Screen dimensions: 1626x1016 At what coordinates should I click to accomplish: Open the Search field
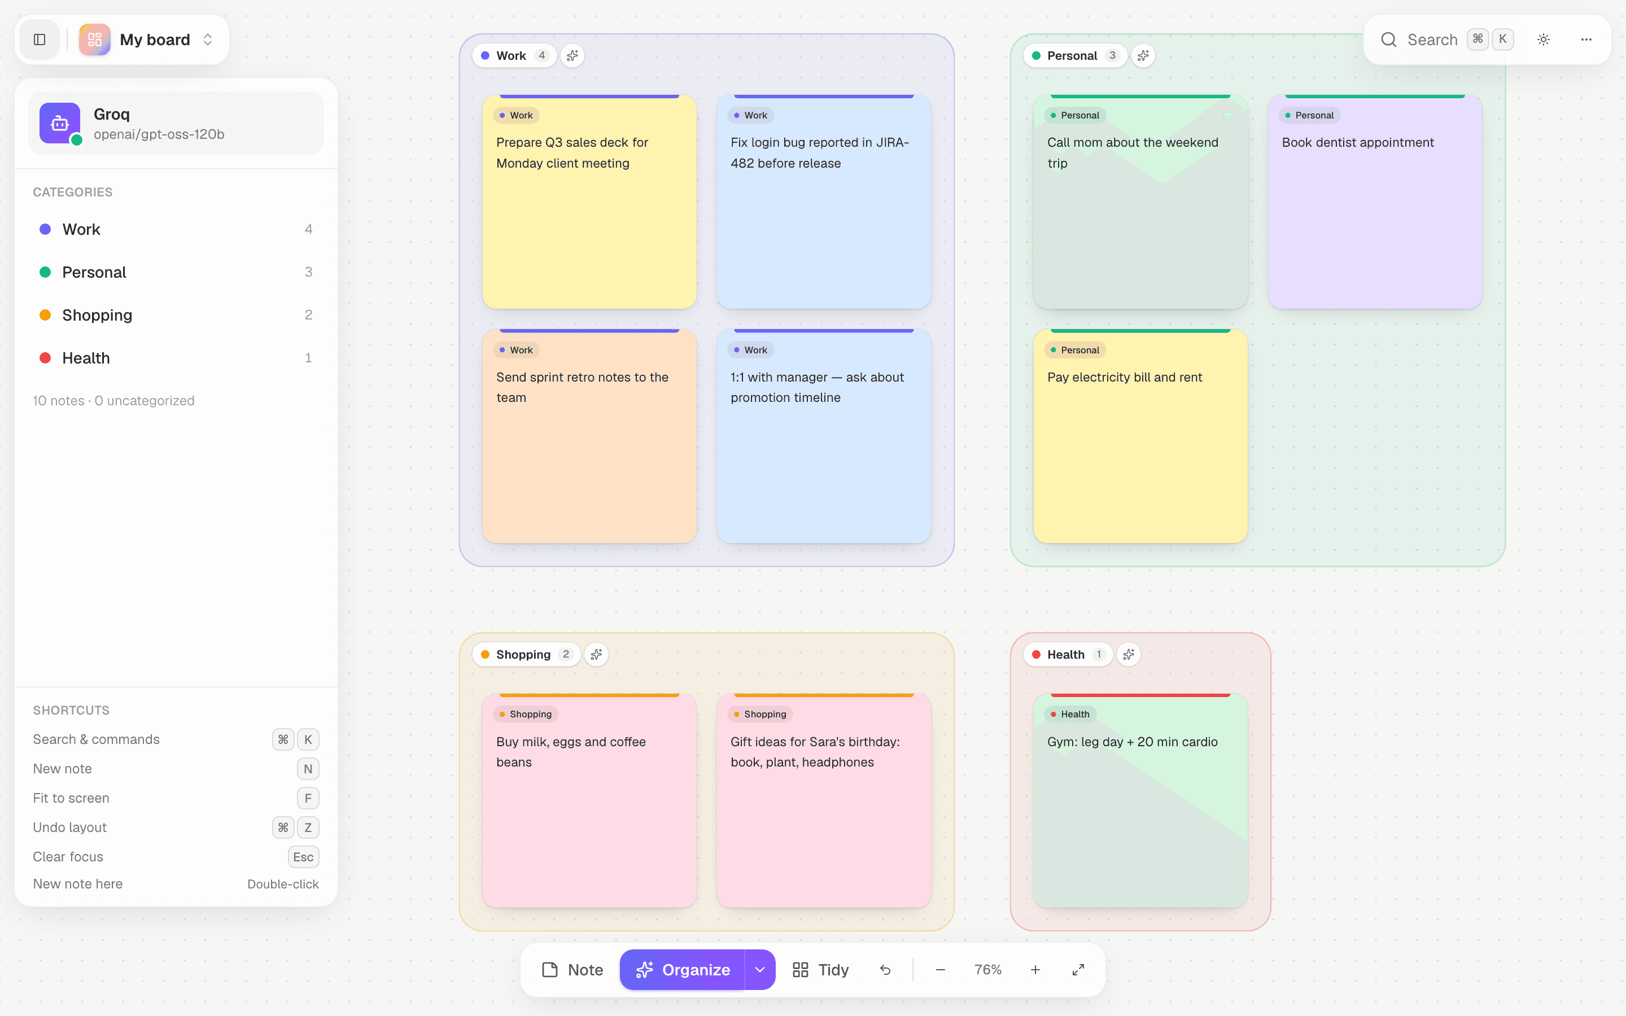[x=1447, y=40]
